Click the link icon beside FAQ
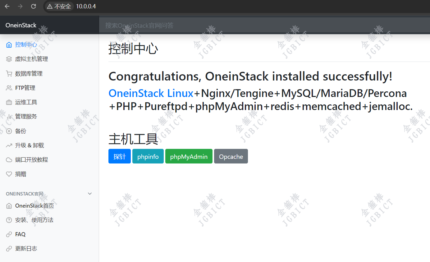Screen dimensions: 430x262 9,234
